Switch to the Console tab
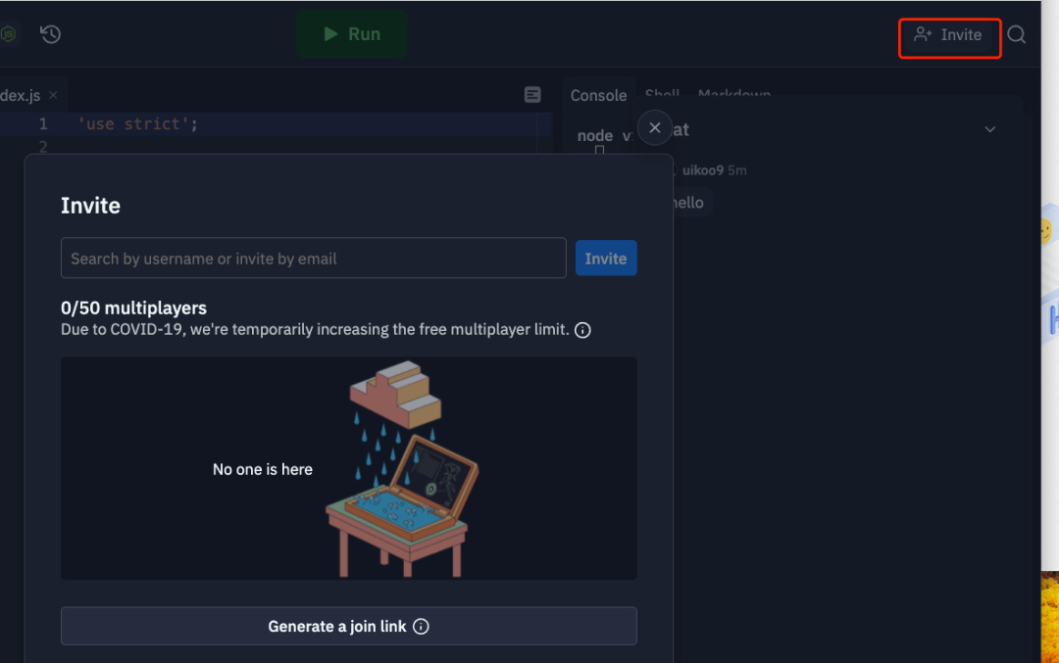1059x663 pixels. (x=598, y=95)
